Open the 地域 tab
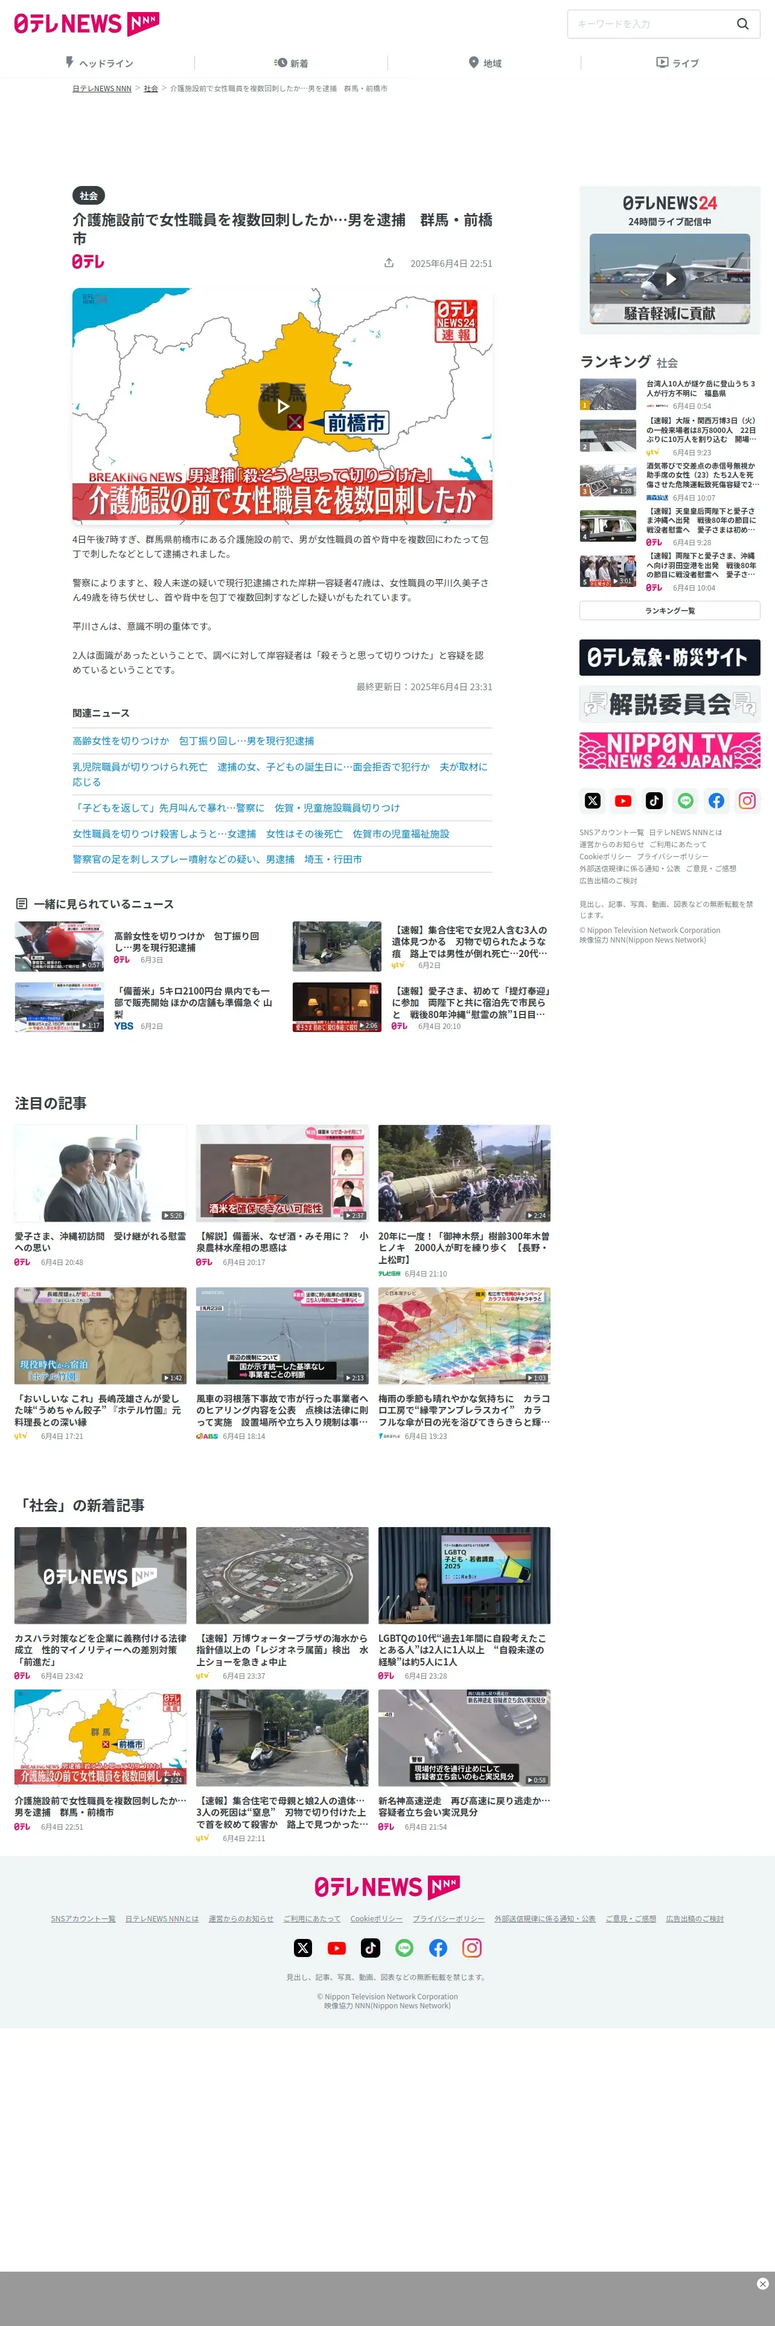 (x=485, y=63)
